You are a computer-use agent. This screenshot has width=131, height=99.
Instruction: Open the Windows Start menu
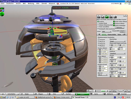[3, 97]
